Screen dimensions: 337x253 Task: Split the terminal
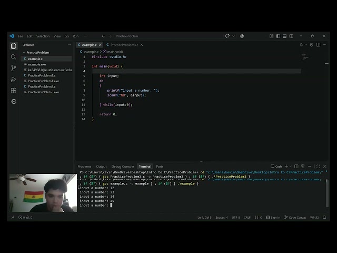pyautogui.click(x=296, y=167)
